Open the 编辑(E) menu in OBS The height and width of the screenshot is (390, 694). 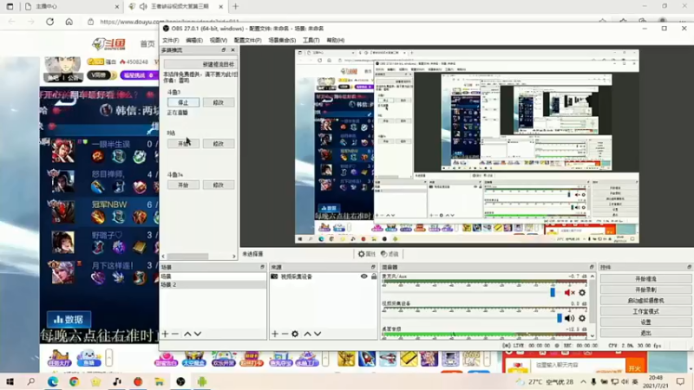pos(194,40)
